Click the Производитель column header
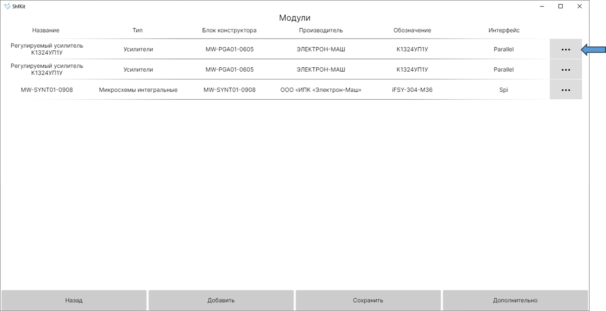Viewport: 606px width, 311px height. pyautogui.click(x=321, y=30)
